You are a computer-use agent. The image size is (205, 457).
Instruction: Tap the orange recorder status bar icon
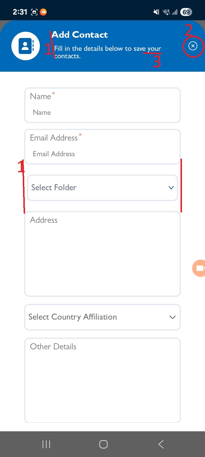tap(43, 12)
